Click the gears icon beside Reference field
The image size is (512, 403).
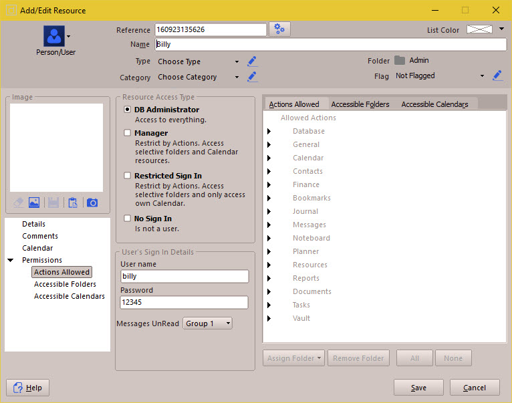(279, 29)
